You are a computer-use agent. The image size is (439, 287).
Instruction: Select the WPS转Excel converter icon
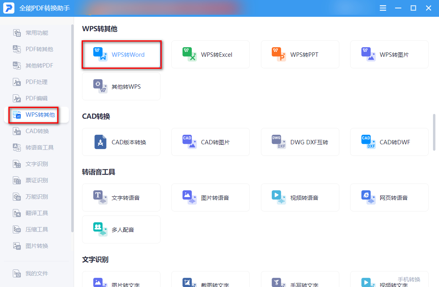[x=210, y=54]
